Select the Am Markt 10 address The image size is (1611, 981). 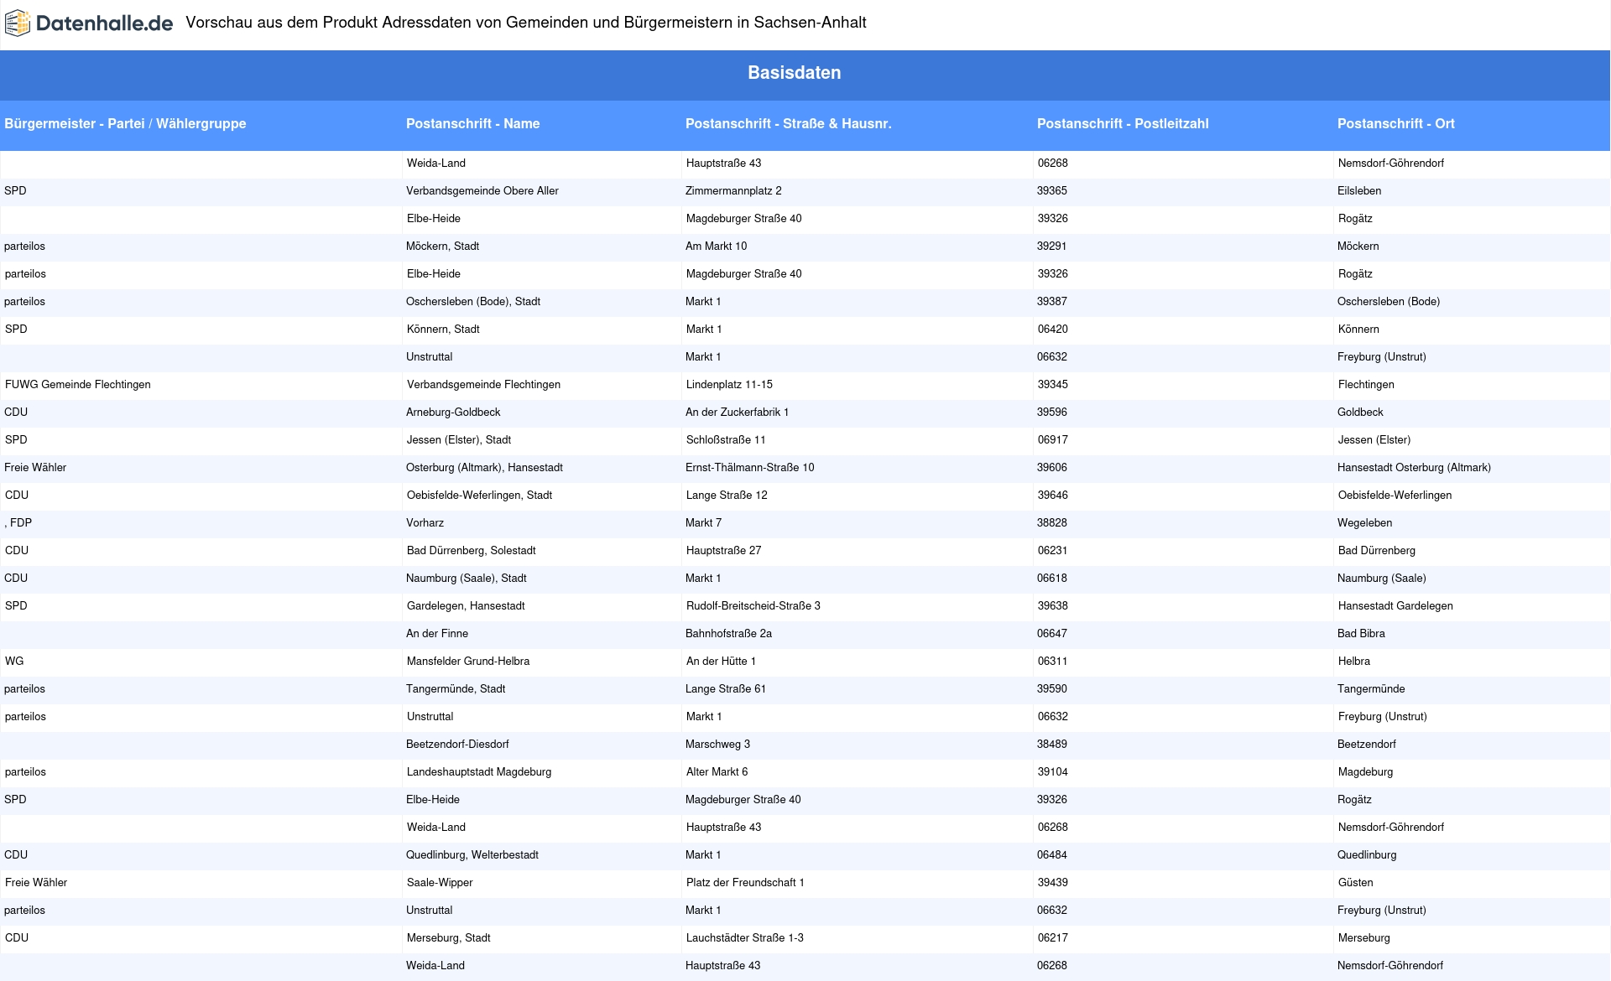pos(716,247)
